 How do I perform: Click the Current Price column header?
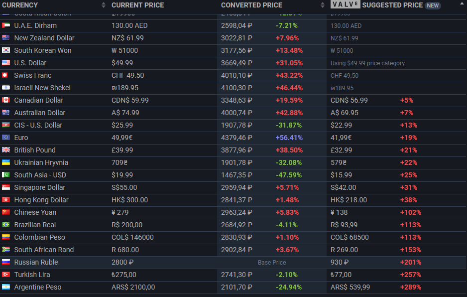point(137,5)
